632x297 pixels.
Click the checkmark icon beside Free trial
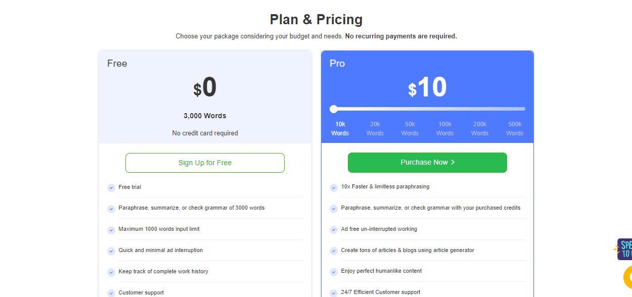(111, 188)
